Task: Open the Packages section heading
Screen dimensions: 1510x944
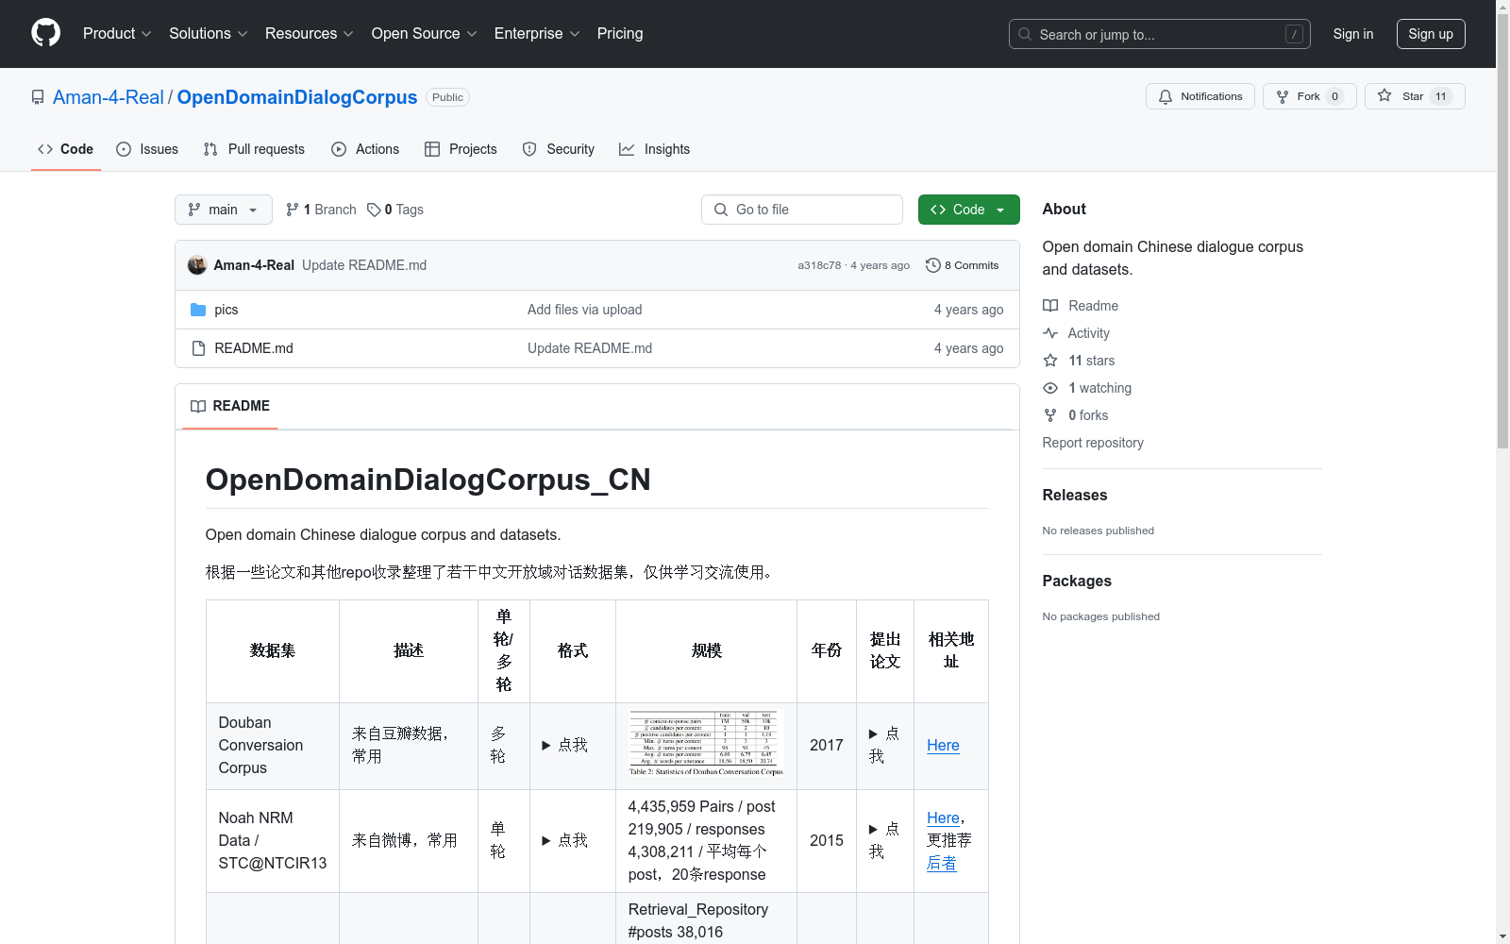Action: pos(1077,581)
